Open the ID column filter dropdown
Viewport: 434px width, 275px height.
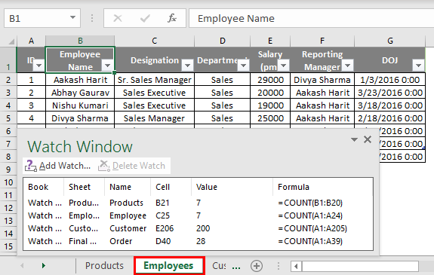point(38,66)
